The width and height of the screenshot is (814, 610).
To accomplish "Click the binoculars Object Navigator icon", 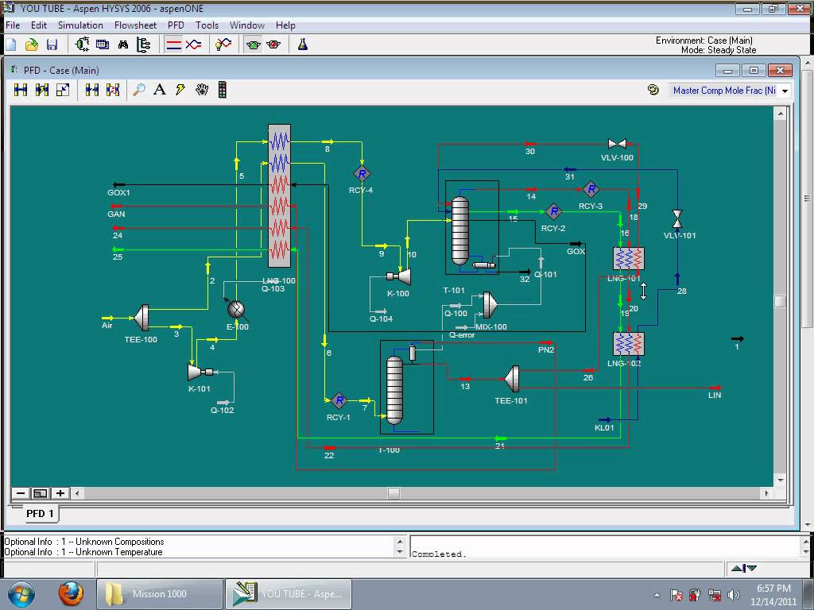I will click(x=123, y=45).
